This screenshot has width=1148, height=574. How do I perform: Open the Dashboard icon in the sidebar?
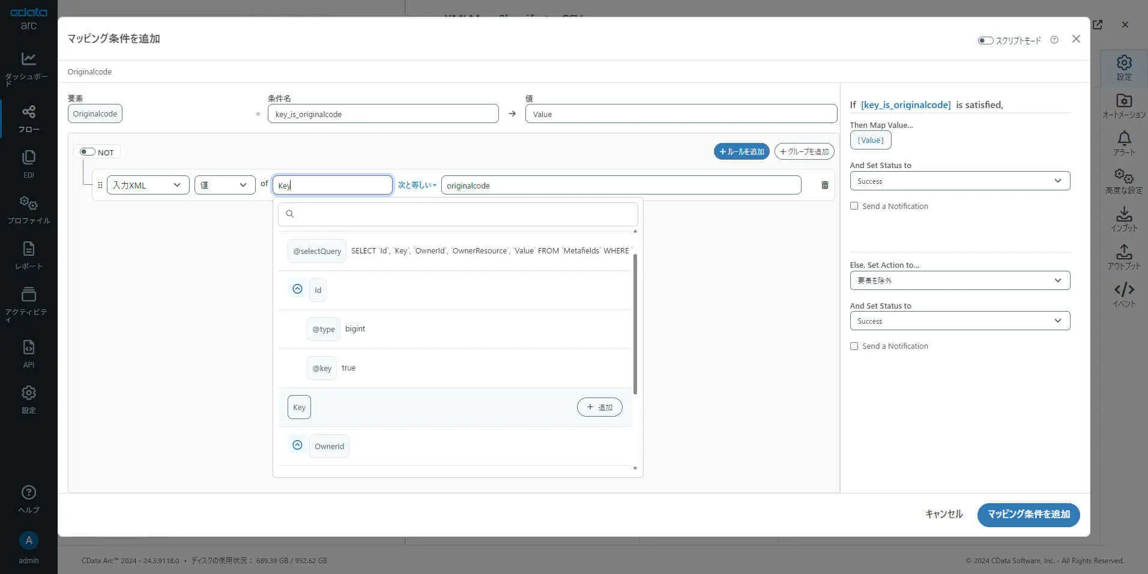[28, 59]
